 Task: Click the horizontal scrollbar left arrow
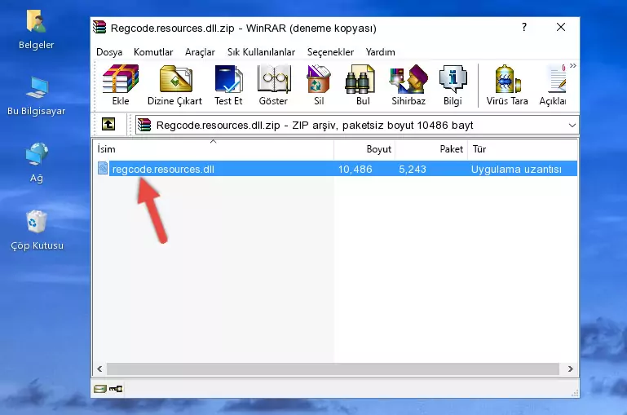(99, 369)
